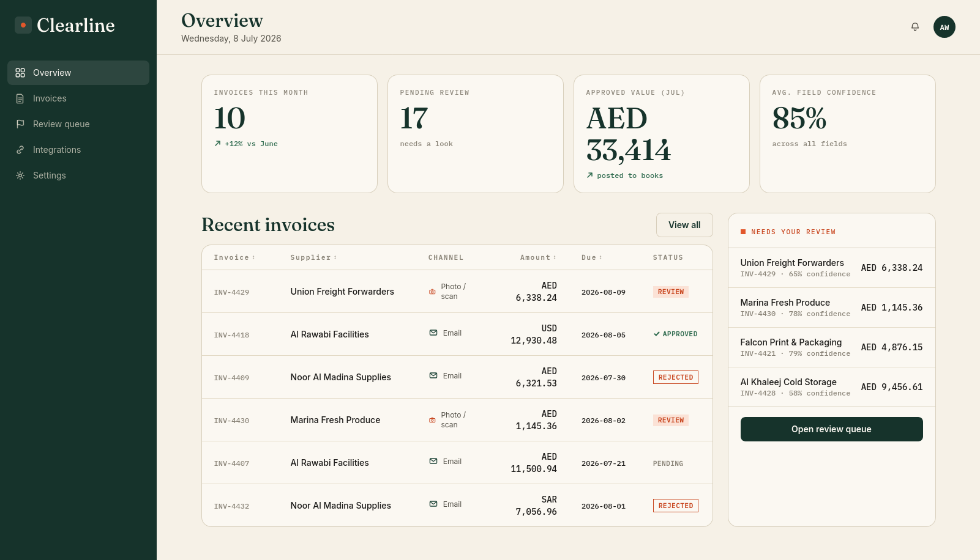
Task: Click Open review queue button
Action: [x=831, y=429]
